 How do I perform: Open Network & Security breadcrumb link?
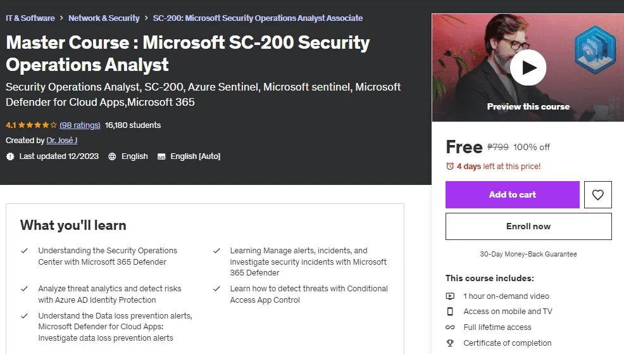[104, 18]
